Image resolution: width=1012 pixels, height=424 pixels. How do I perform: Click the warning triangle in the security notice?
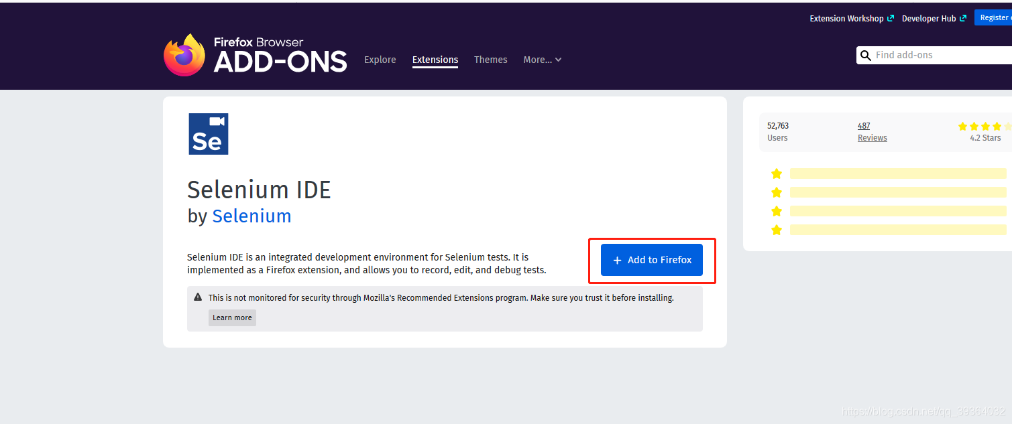coord(198,297)
